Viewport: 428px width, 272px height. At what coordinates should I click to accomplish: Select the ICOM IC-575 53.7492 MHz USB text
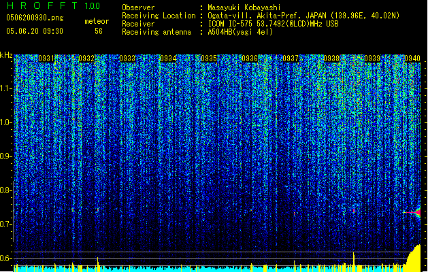273,24
